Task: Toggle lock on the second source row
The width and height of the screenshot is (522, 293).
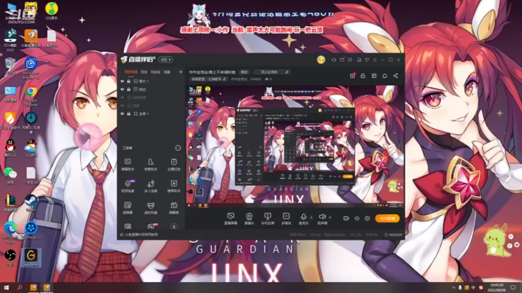Action: [x=129, y=89]
